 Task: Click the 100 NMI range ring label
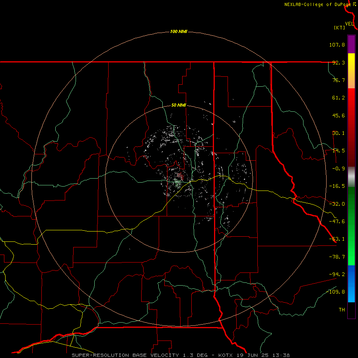coord(179,31)
